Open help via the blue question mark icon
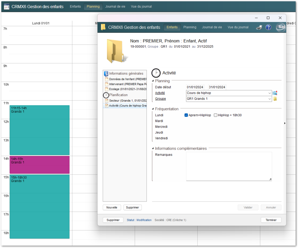Viewport: 298px width, 248px height. coord(268,27)
